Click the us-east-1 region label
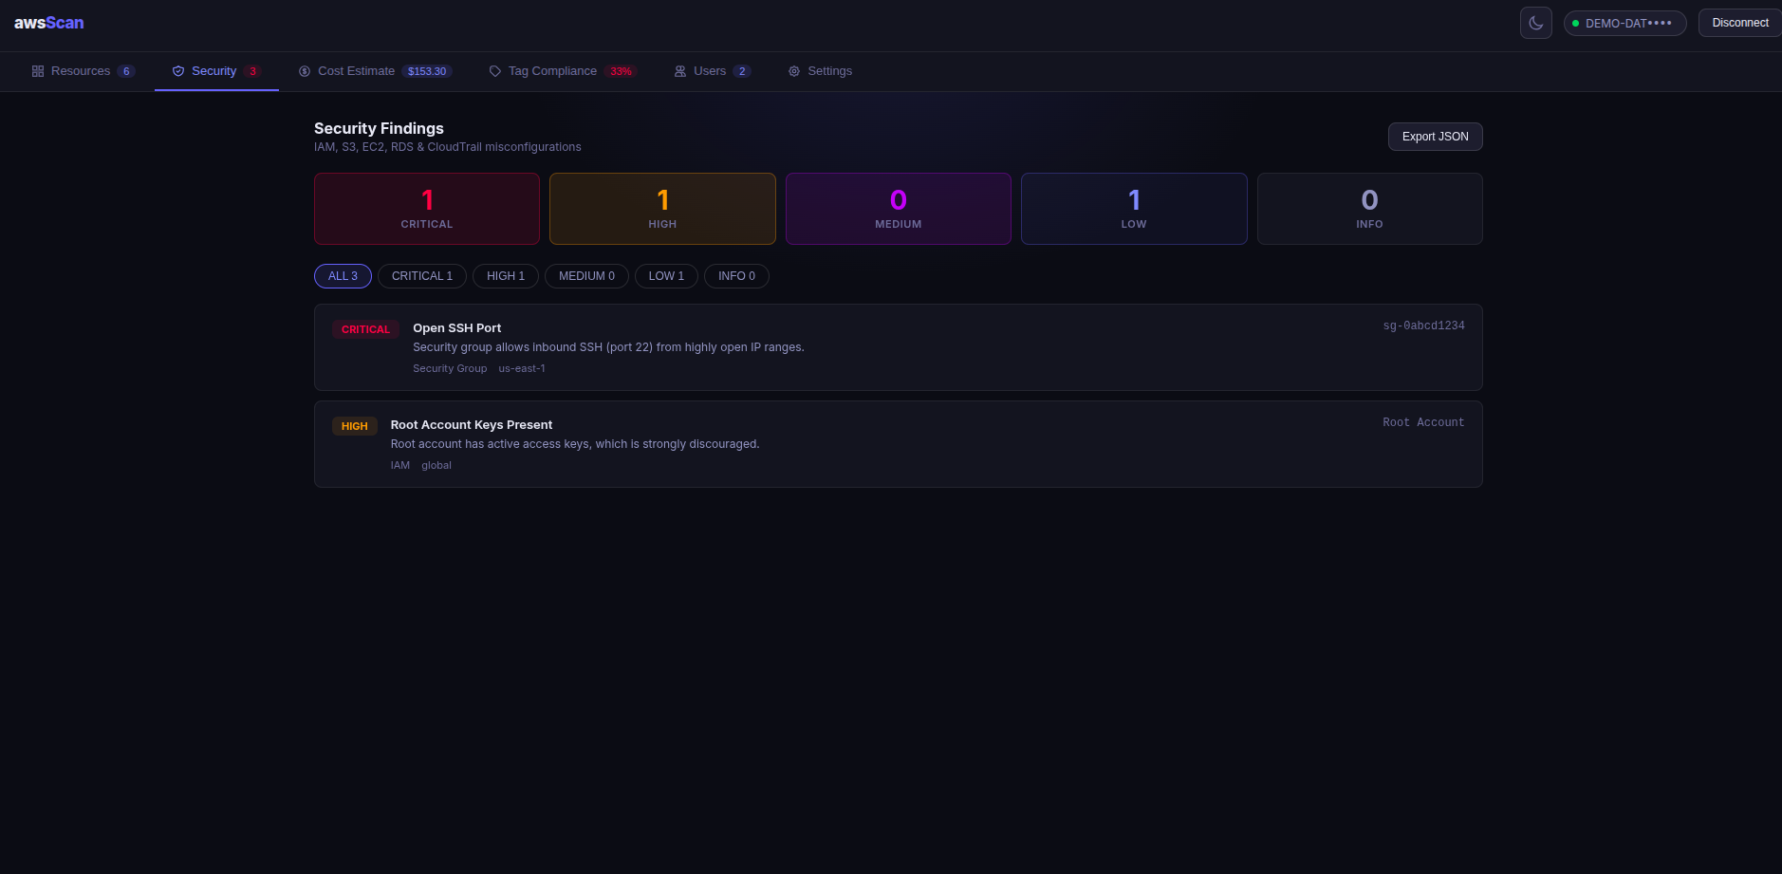The image size is (1782, 874). point(522,368)
